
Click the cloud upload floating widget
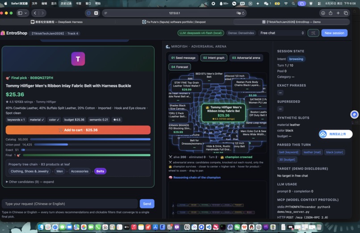coord(335,134)
